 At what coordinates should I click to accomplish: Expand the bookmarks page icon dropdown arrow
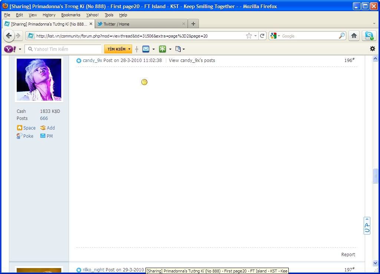coord(184,49)
